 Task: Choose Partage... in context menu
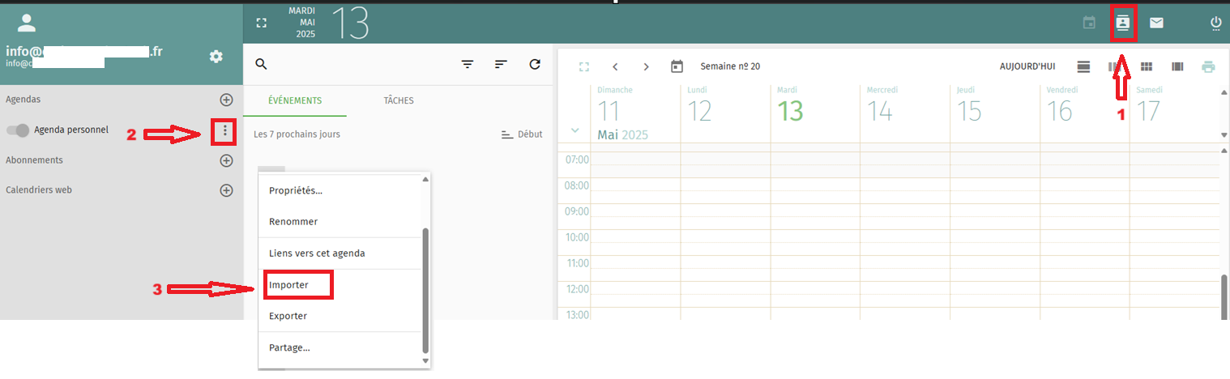340,348
